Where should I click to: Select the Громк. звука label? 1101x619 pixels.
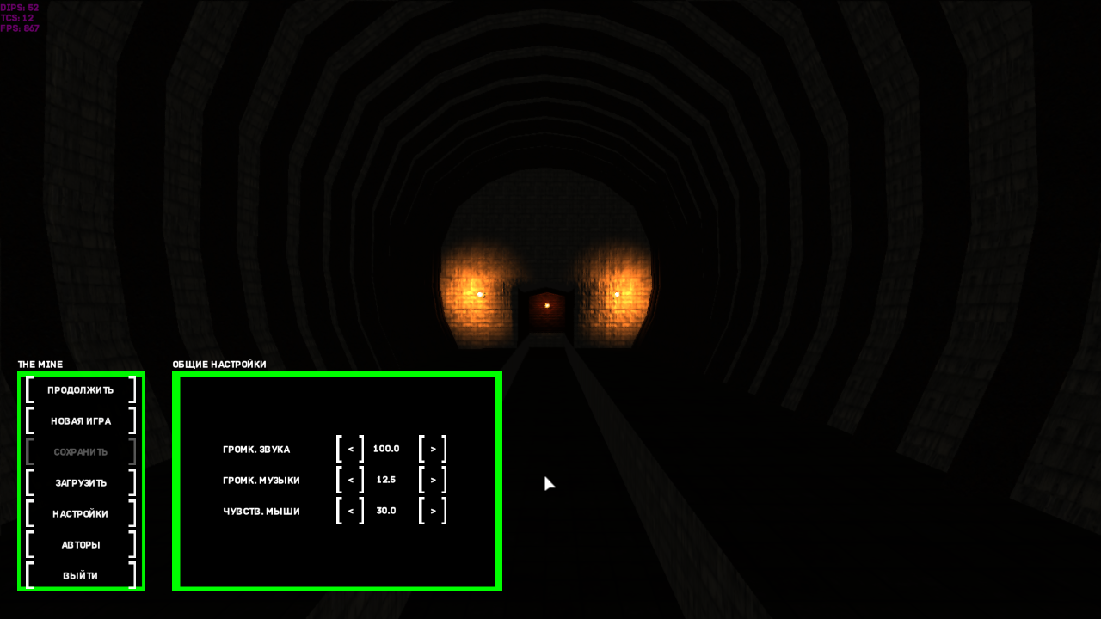(256, 449)
